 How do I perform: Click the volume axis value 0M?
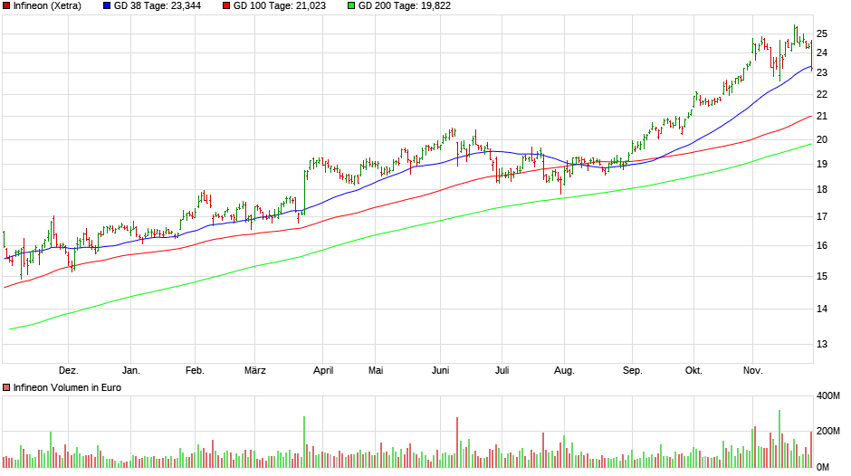823,467
